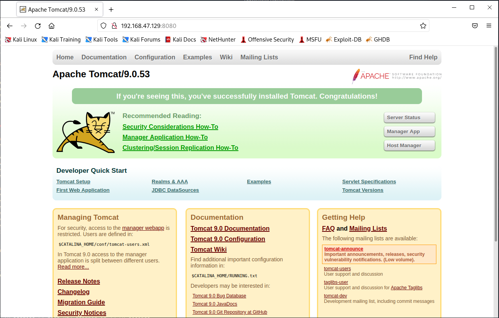This screenshot has width=499, height=318.
Task: Open the NetHunter bookmark
Action: tap(218, 40)
